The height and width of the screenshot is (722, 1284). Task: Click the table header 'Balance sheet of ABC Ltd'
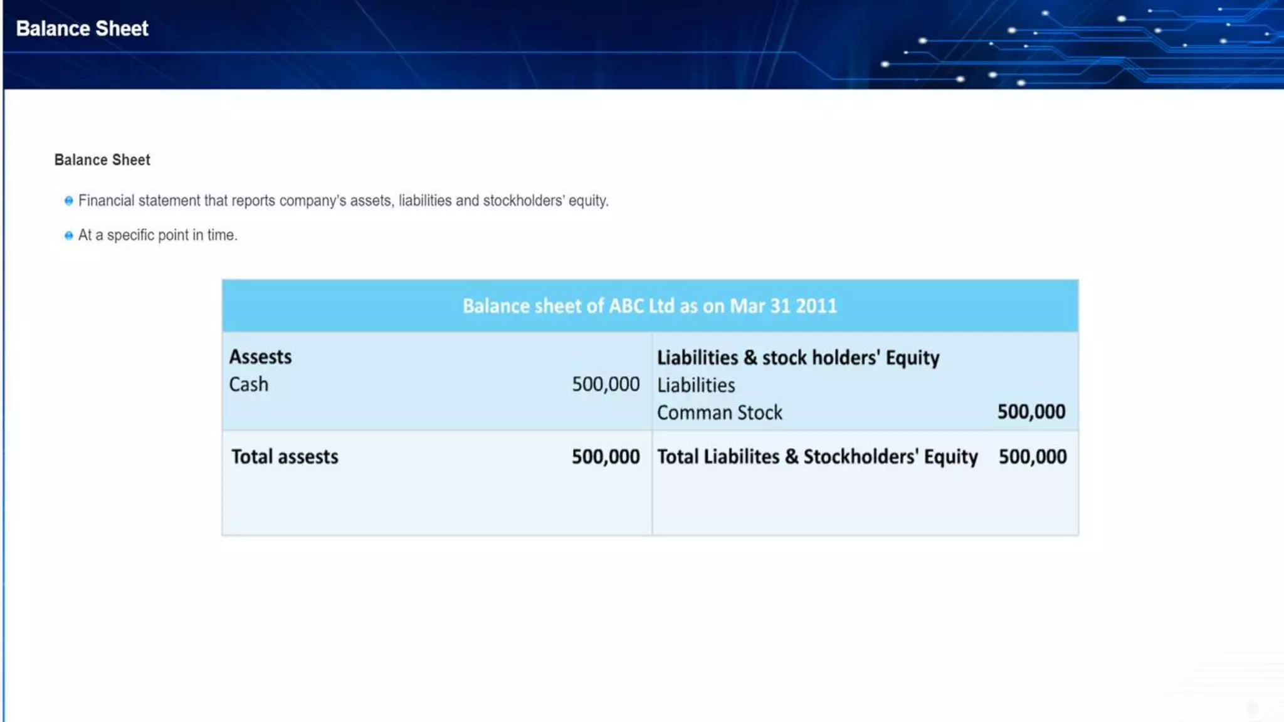coord(650,306)
